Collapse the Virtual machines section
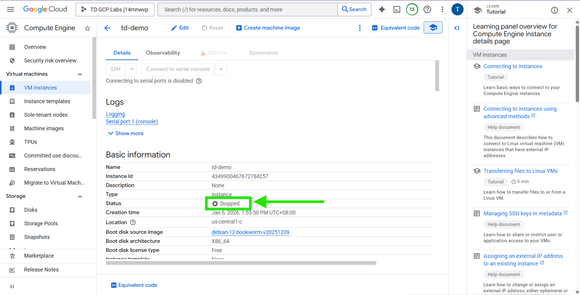This screenshot has height=295, width=580. [80, 74]
